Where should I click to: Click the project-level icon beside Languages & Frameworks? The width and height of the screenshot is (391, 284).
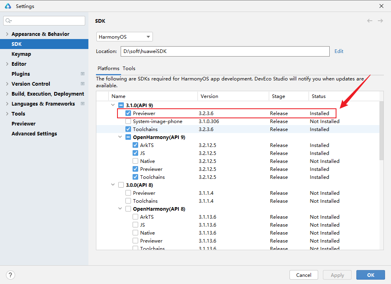[x=82, y=104]
